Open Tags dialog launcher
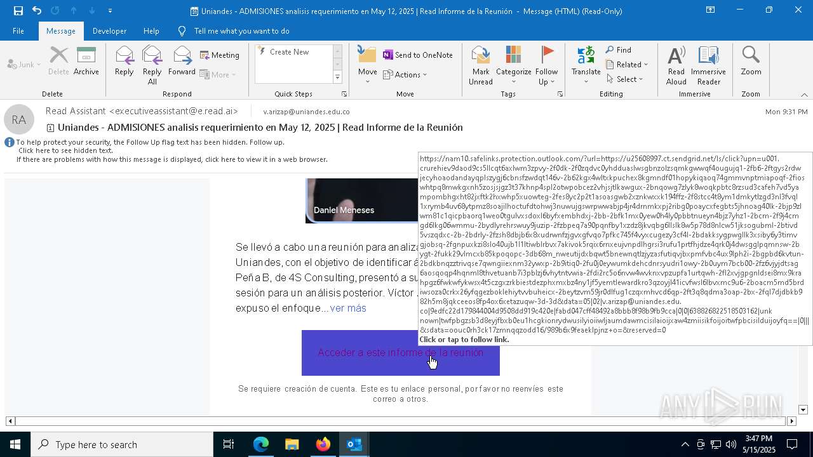This screenshot has height=457, width=813. click(x=560, y=94)
